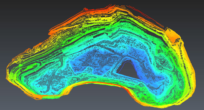Select the orange block on the upper-right rim
The image size is (204, 110).
coord(173,35)
